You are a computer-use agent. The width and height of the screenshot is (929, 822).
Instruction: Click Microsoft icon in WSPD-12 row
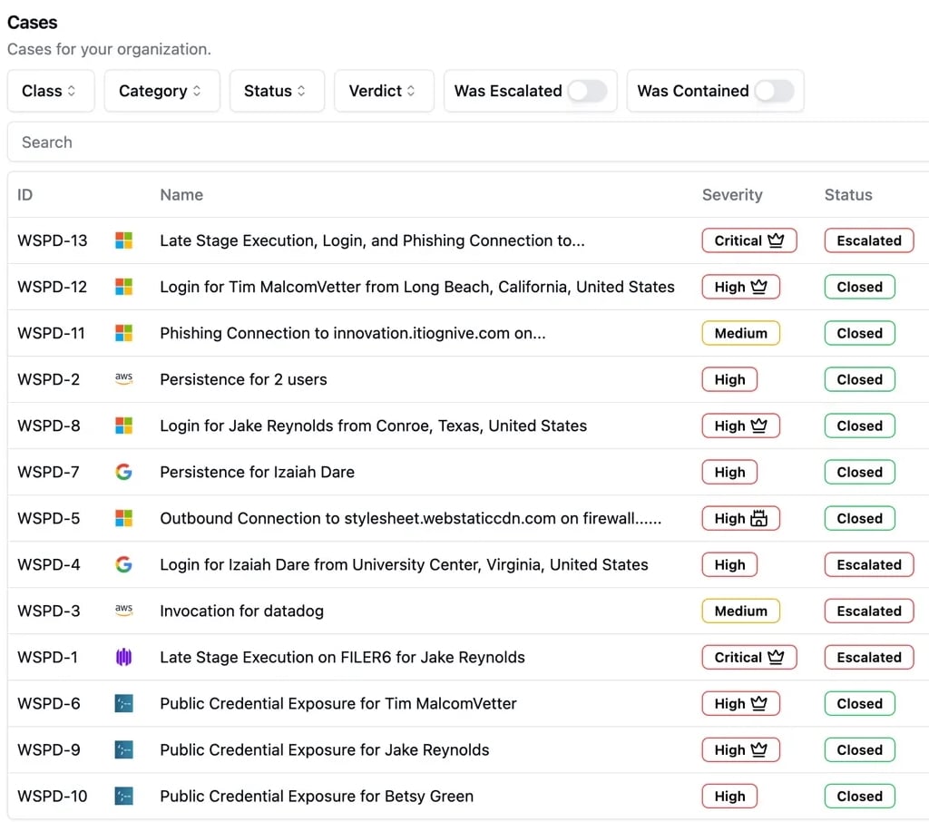tap(123, 287)
